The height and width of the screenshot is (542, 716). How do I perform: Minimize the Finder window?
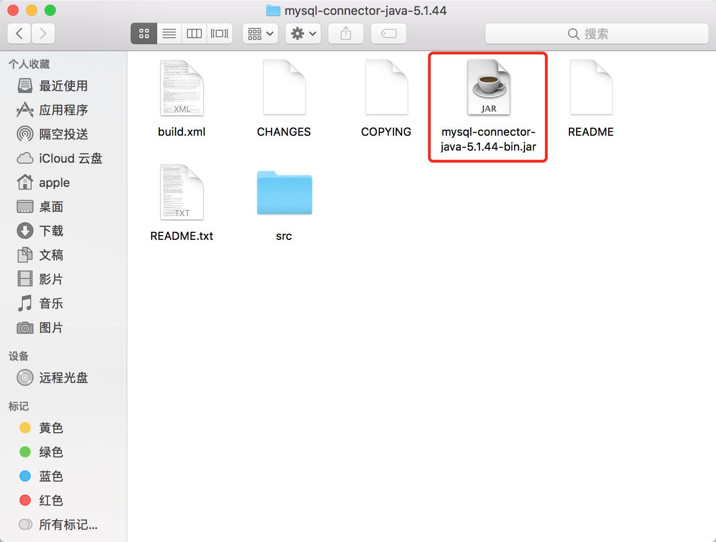point(32,10)
